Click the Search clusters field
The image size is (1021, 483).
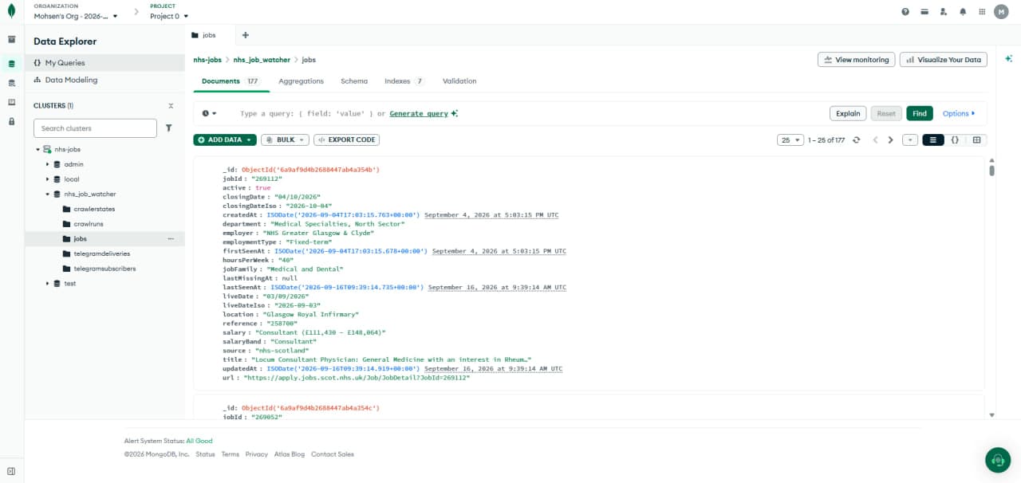point(95,128)
